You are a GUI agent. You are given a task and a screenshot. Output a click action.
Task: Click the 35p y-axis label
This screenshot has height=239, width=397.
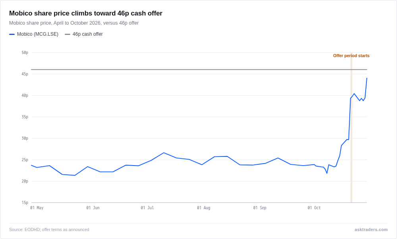pos(25,117)
